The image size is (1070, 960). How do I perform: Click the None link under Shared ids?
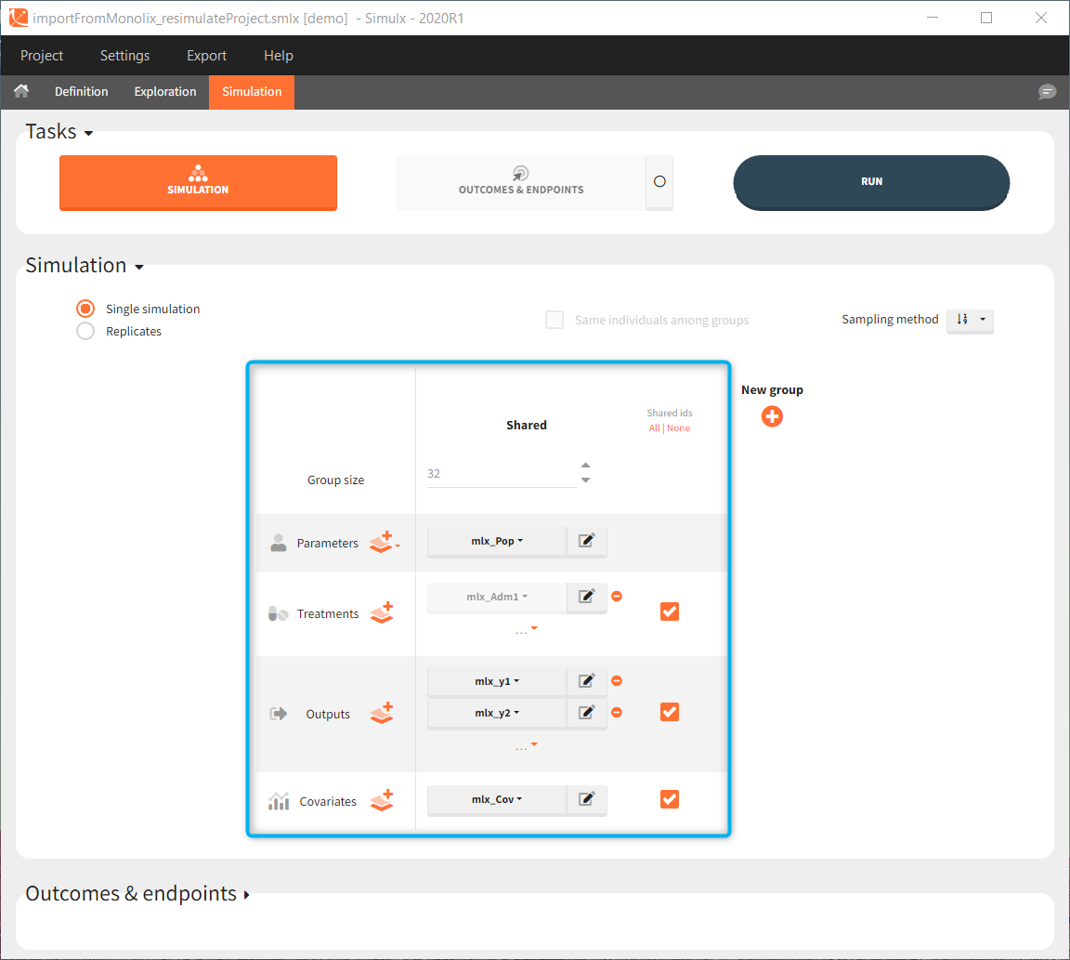click(679, 427)
